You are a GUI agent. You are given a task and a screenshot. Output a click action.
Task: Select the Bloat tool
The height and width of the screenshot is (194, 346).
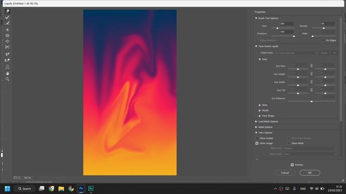7,41
